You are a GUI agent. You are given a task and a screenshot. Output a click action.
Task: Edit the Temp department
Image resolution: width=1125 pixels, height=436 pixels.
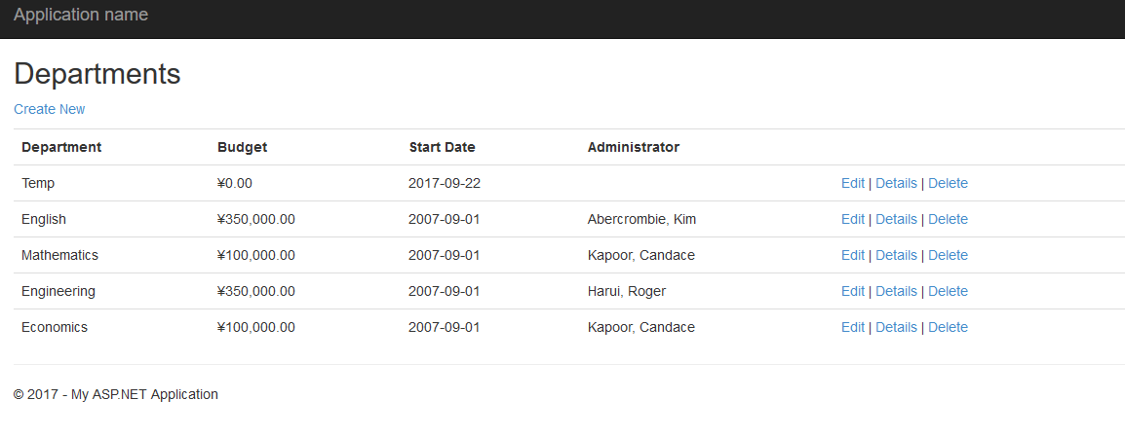tap(852, 183)
